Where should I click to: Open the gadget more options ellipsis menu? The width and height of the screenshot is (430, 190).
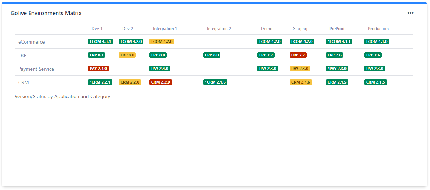click(410, 13)
